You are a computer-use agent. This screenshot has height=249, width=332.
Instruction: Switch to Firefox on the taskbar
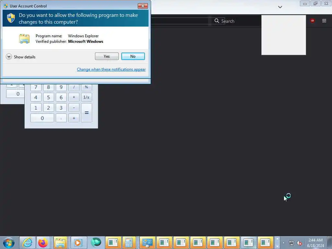tap(43, 243)
